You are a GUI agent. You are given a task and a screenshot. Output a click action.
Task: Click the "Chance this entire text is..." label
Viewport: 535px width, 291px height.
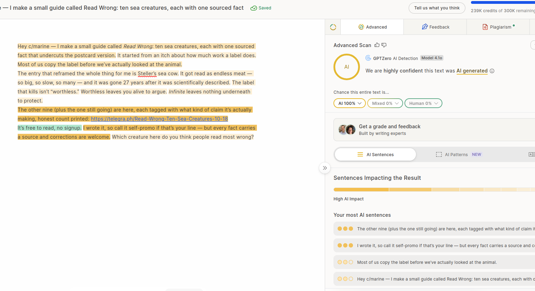[361, 92]
